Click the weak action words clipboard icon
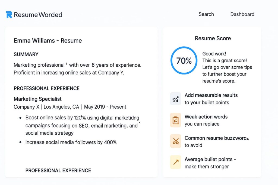 tap(175, 120)
